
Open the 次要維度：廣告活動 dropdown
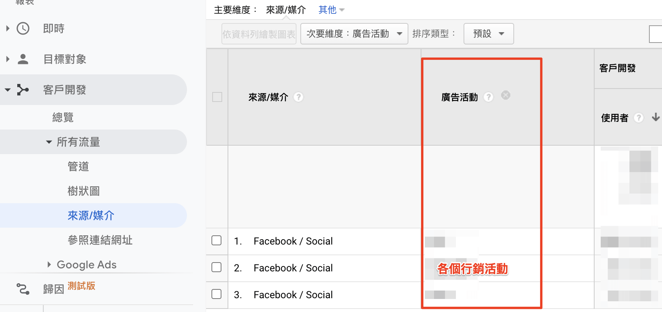pos(354,34)
